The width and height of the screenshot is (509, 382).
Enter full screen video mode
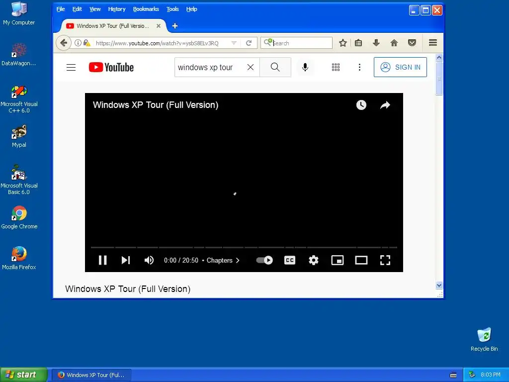(385, 260)
